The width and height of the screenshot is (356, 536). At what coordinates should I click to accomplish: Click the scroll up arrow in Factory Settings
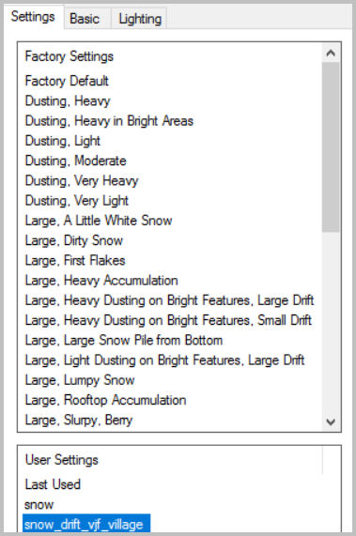pos(331,54)
